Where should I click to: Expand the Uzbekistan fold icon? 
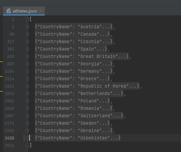tap(27, 138)
